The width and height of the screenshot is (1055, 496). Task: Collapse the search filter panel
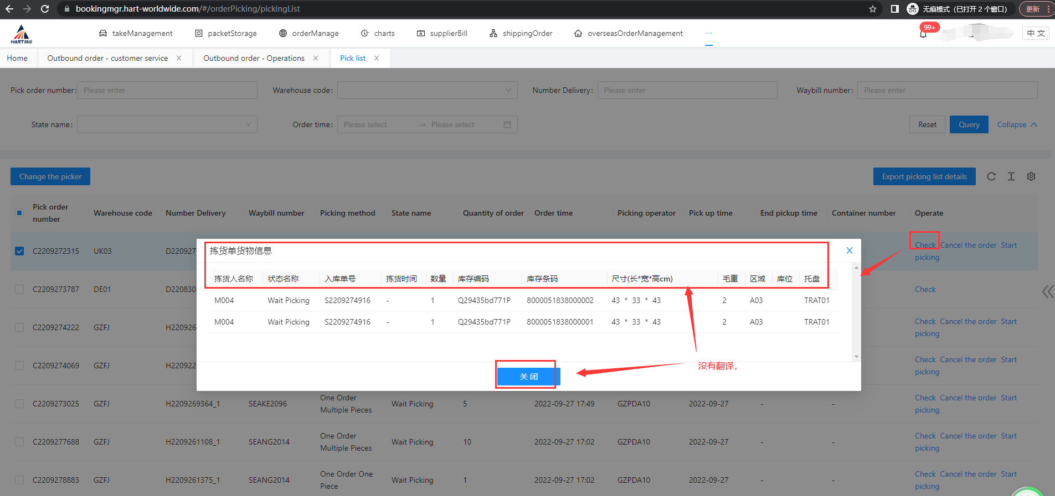coord(1017,124)
